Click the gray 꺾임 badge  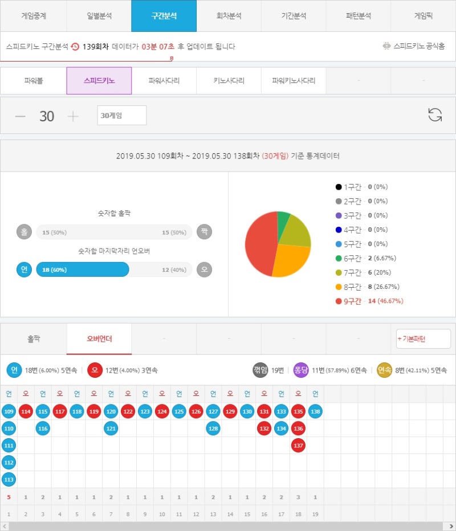click(260, 370)
